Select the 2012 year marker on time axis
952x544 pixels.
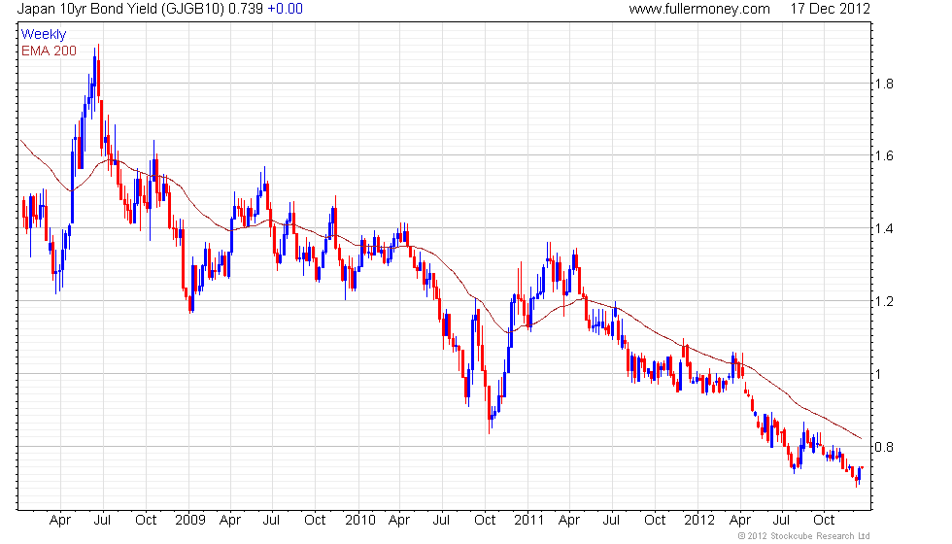[x=698, y=521]
